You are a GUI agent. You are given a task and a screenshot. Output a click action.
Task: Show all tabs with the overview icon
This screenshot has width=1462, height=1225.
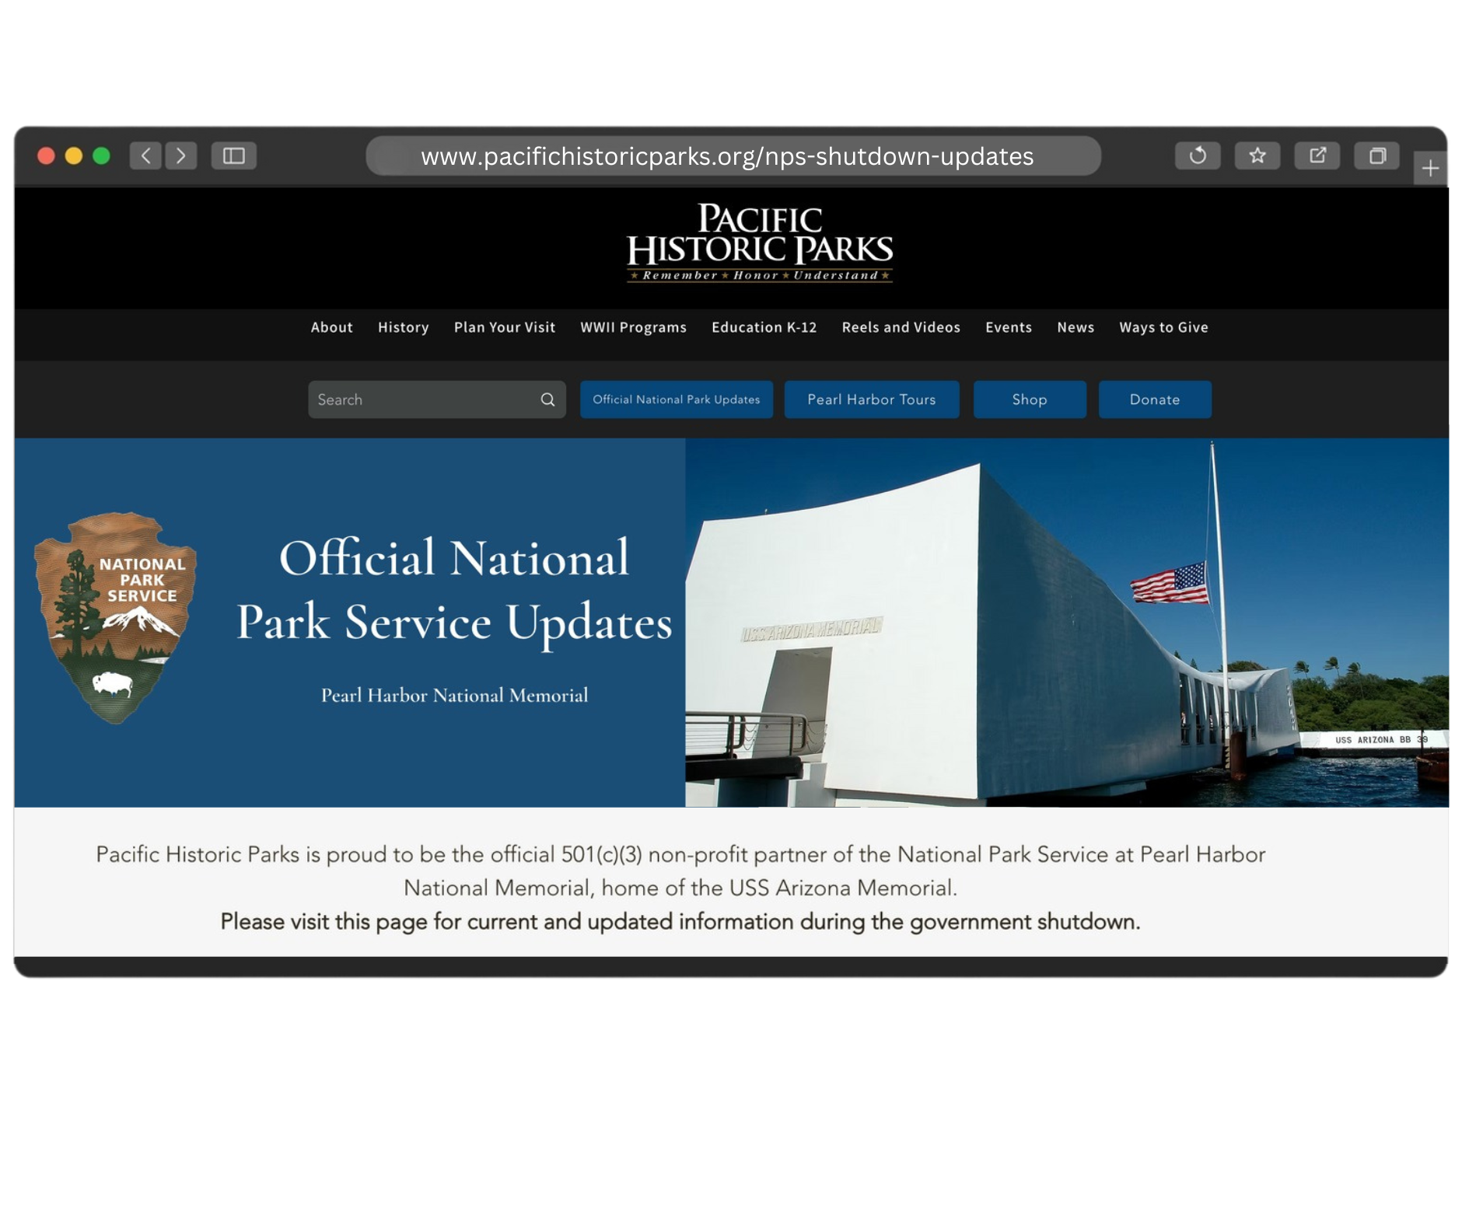coord(1377,156)
